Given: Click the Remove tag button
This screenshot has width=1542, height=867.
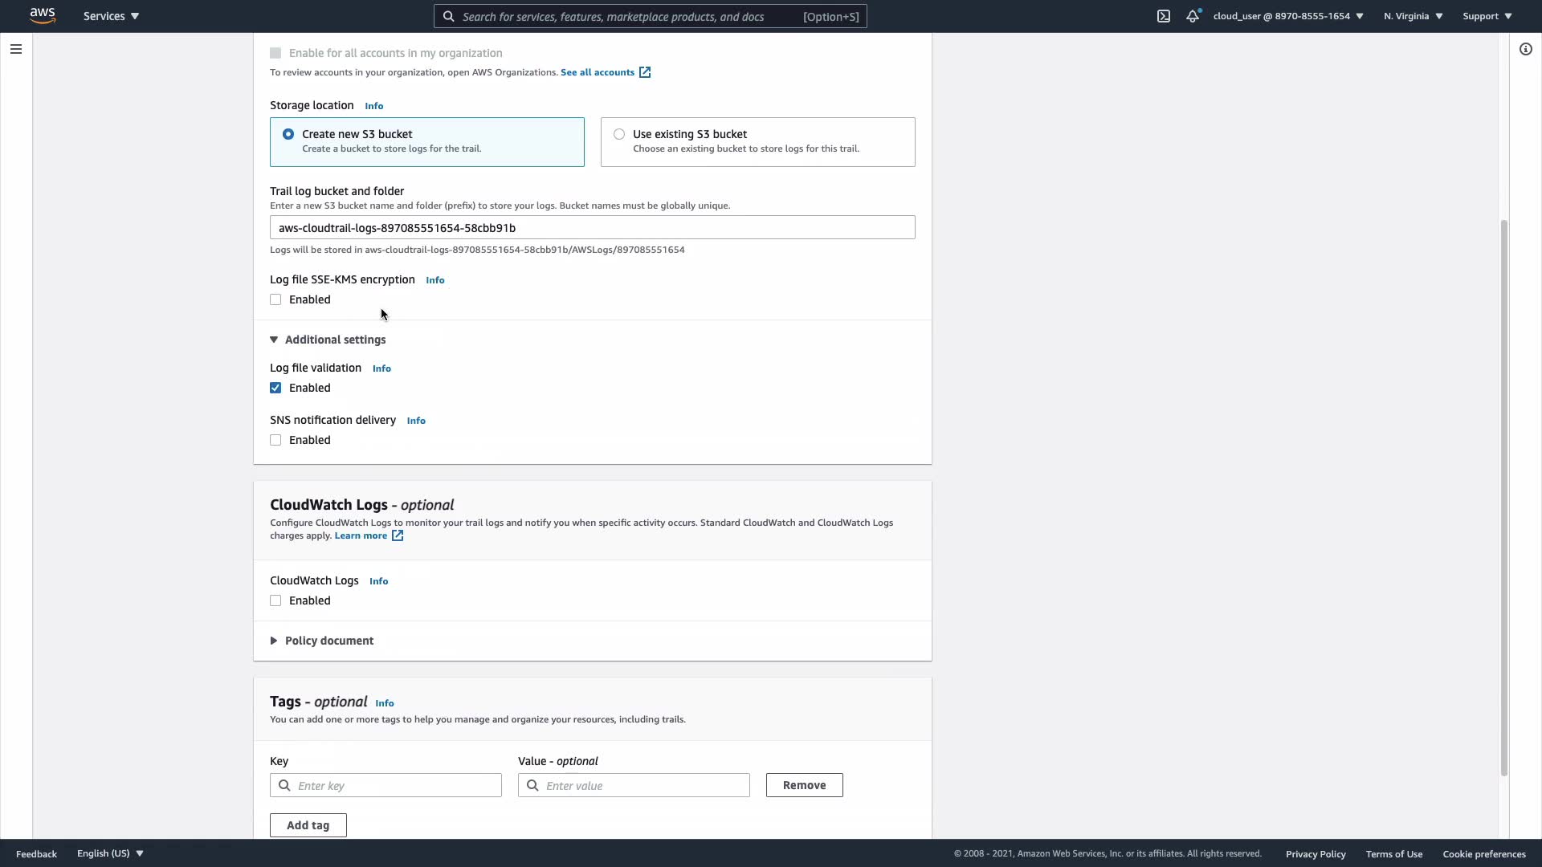Looking at the screenshot, I should pos(804,785).
